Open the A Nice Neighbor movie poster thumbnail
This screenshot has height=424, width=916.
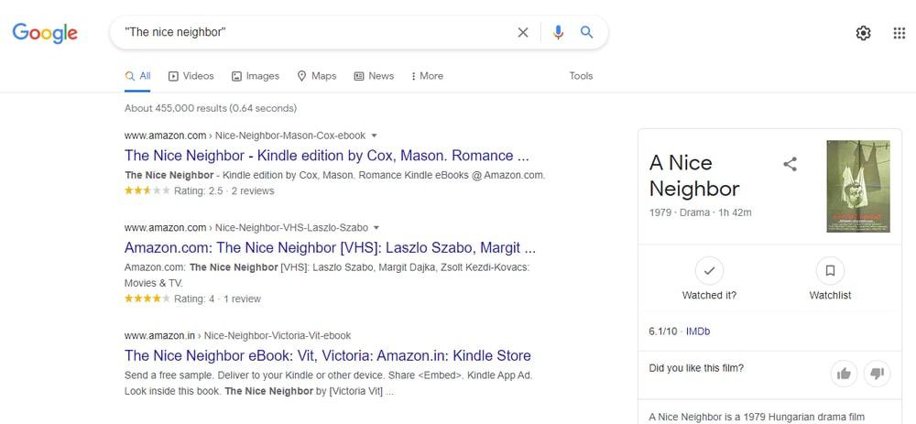(858, 186)
